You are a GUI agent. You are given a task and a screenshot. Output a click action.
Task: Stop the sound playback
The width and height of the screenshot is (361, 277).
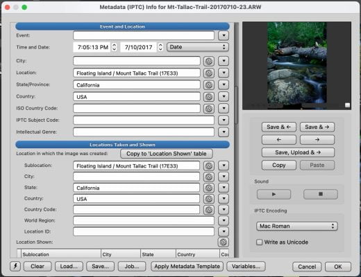point(321,194)
